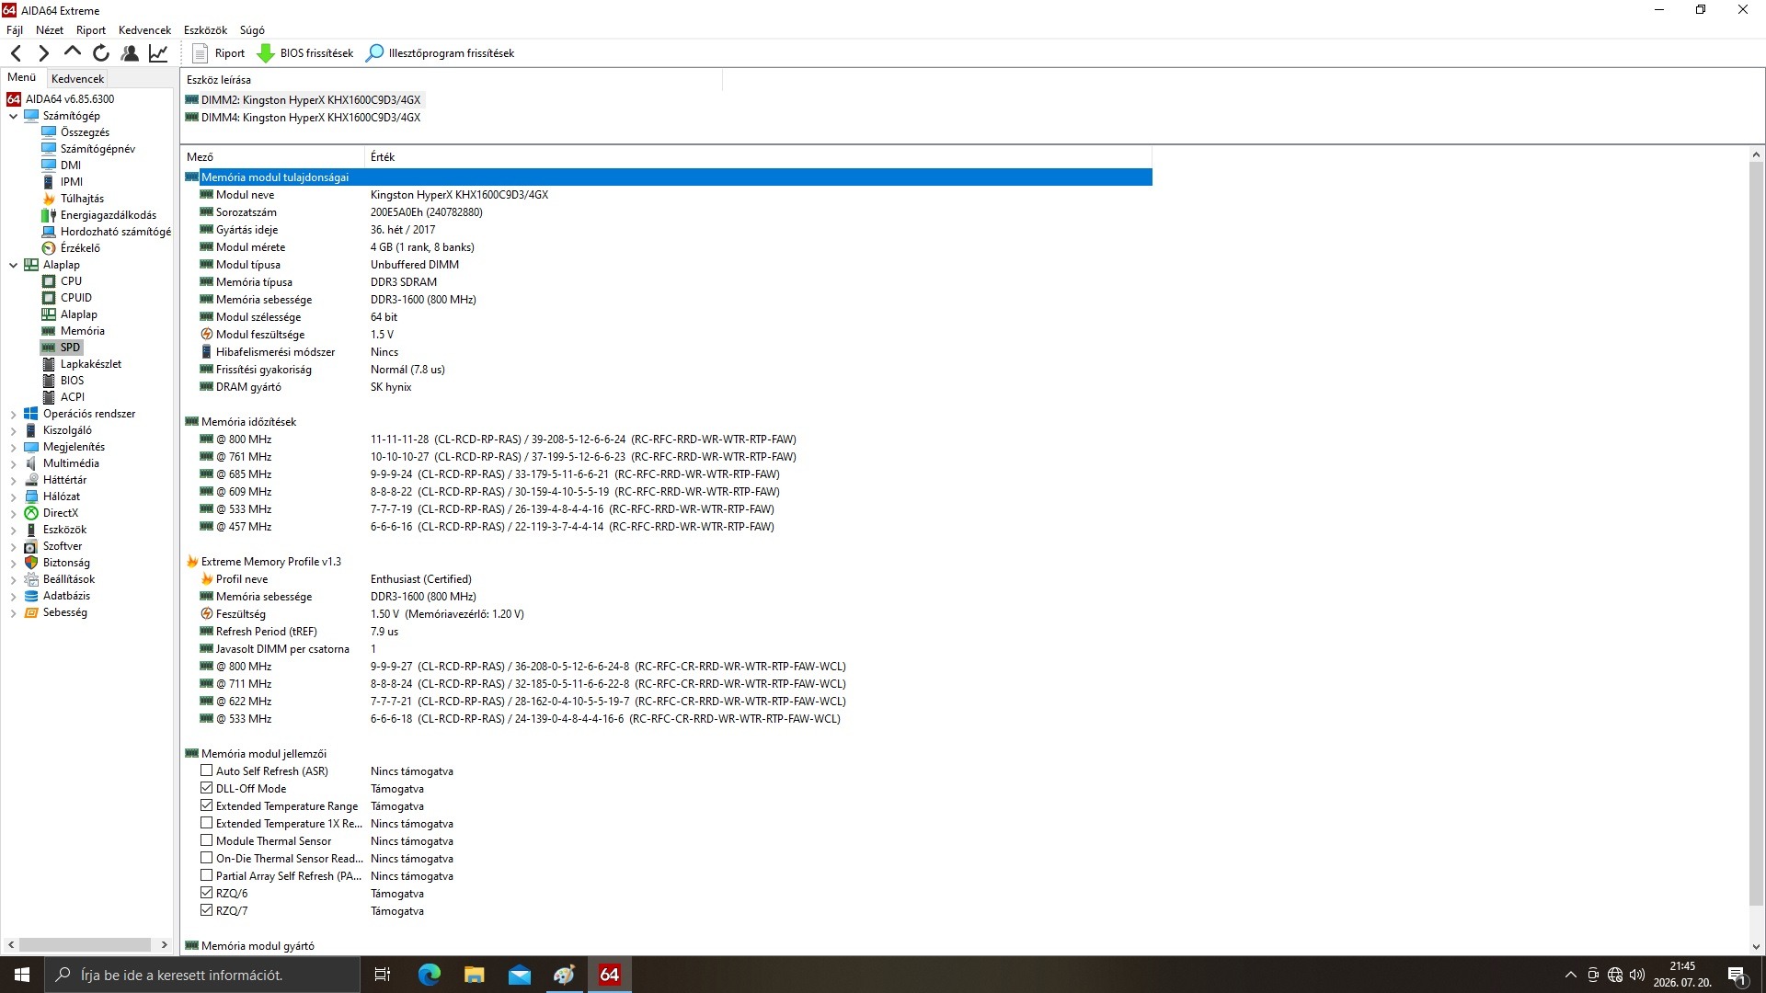This screenshot has height=993, width=1766.
Task: Open the user profile toolbar icon
Action: (x=130, y=53)
